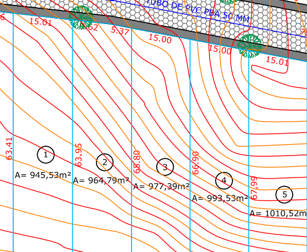Click the circled lot number 4

coord(224,181)
